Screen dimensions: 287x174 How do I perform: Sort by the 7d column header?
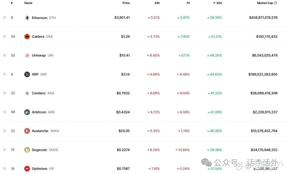(188, 3)
